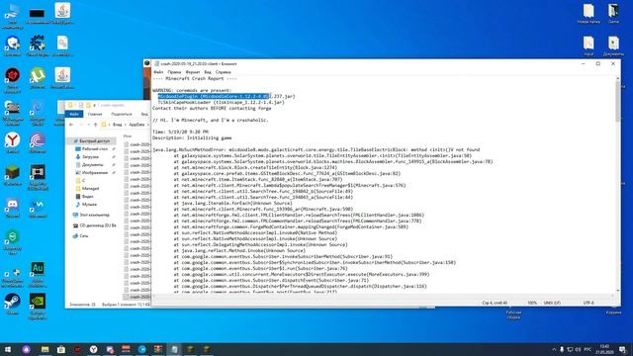Open the top Java jar desktop icon
This screenshot has width=633, height=356.
pyautogui.click(x=62, y=13)
